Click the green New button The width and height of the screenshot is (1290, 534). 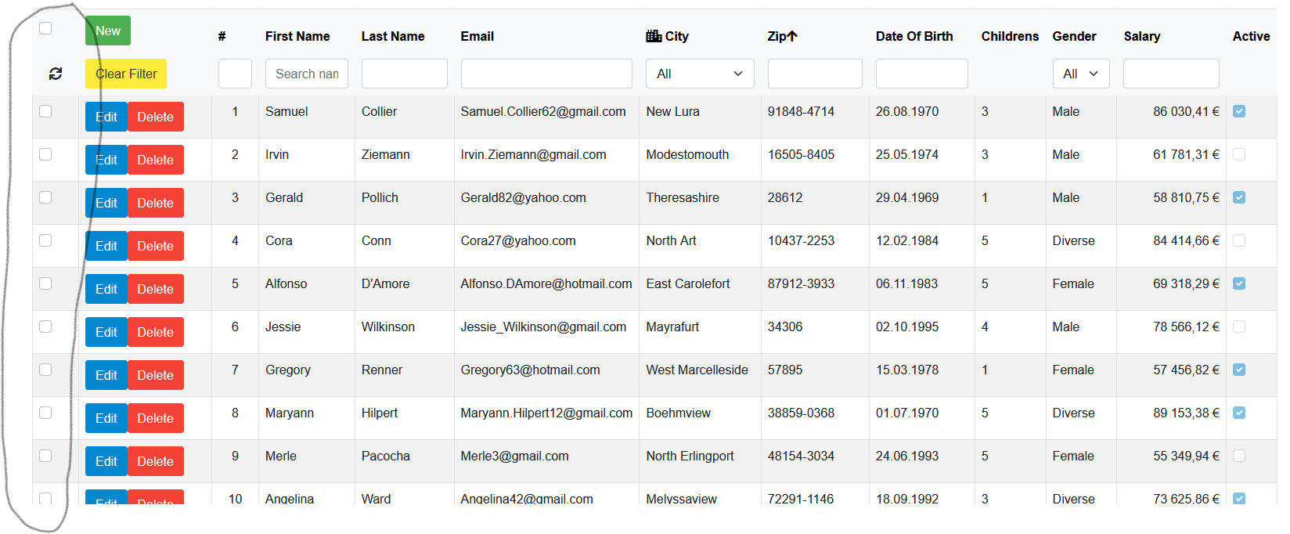[x=107, y=31]
